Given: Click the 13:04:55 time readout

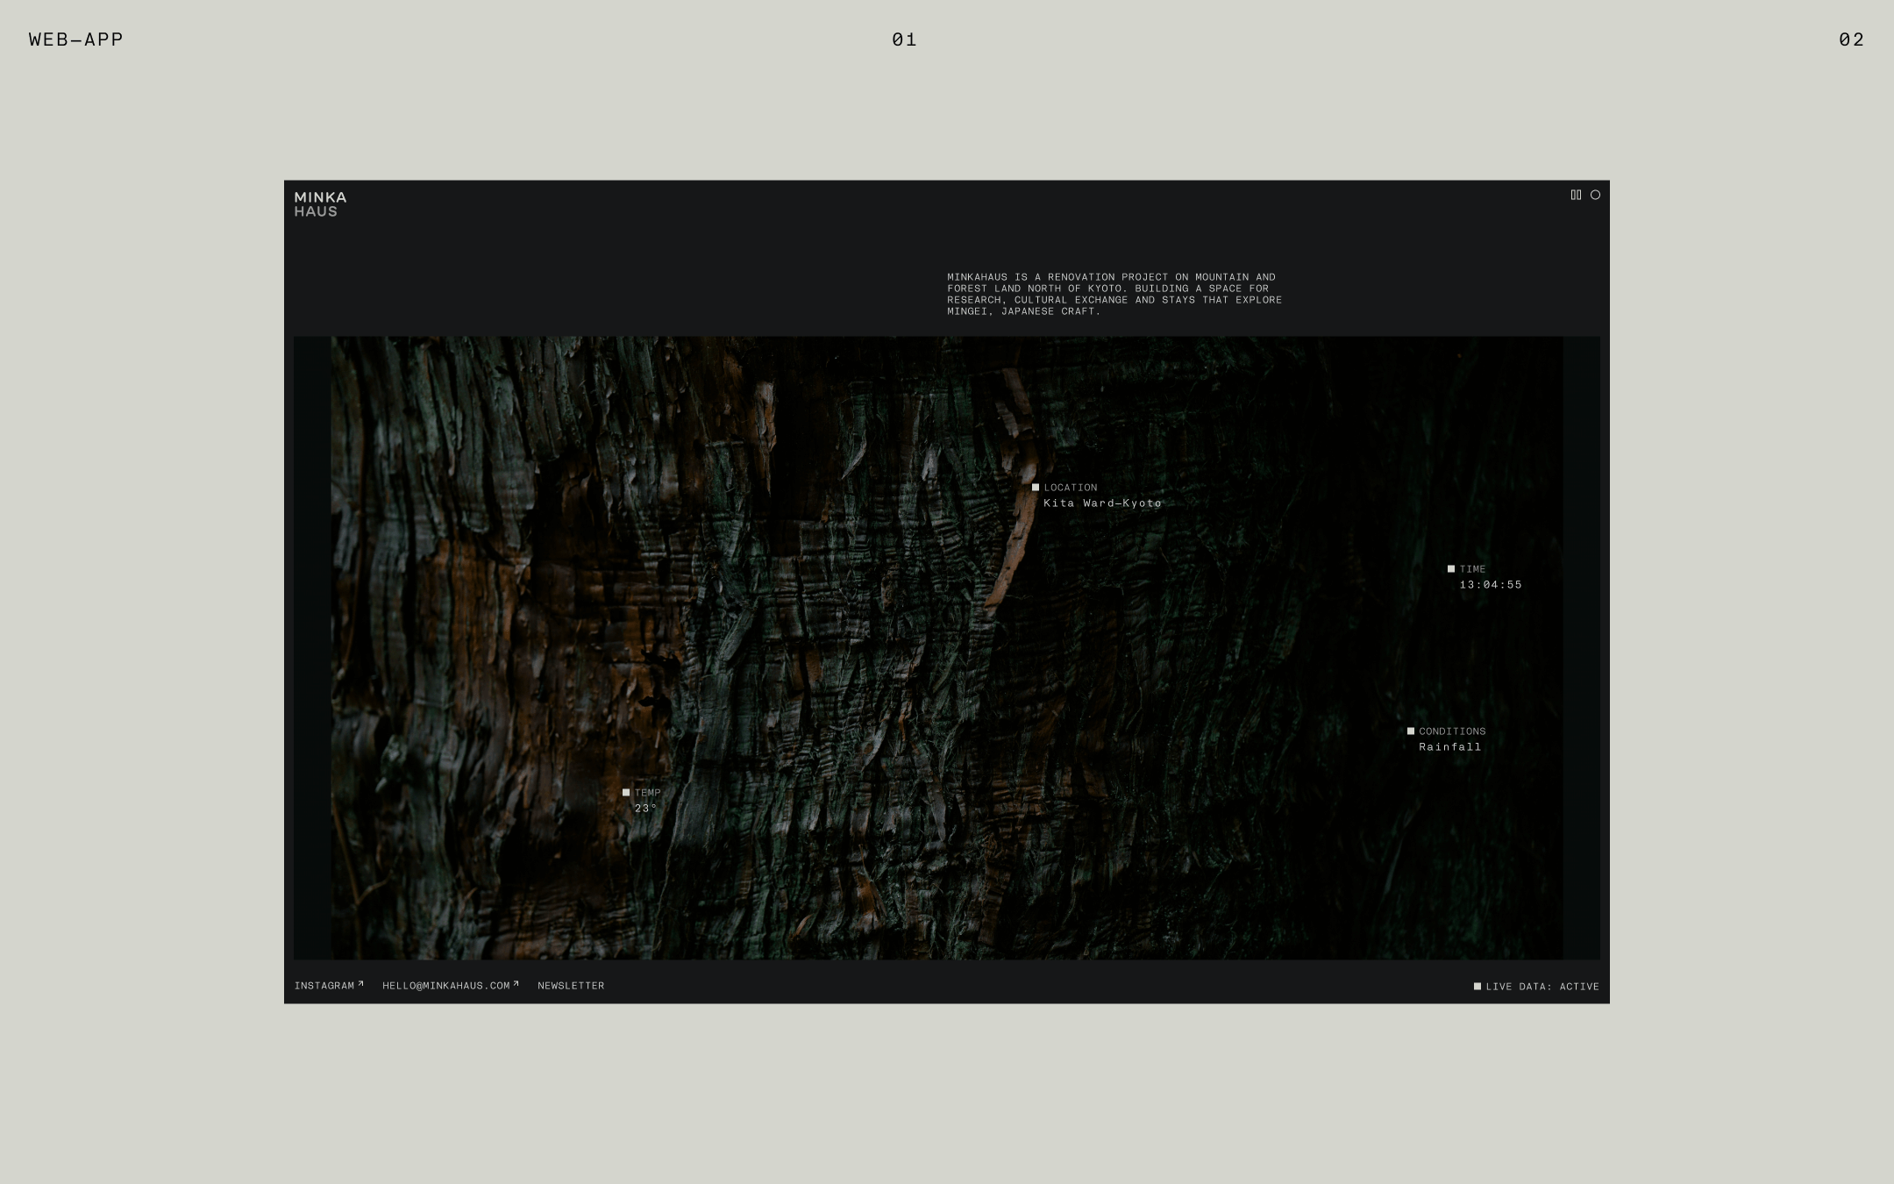Looking at the screenshot, I should [1491, 585].
